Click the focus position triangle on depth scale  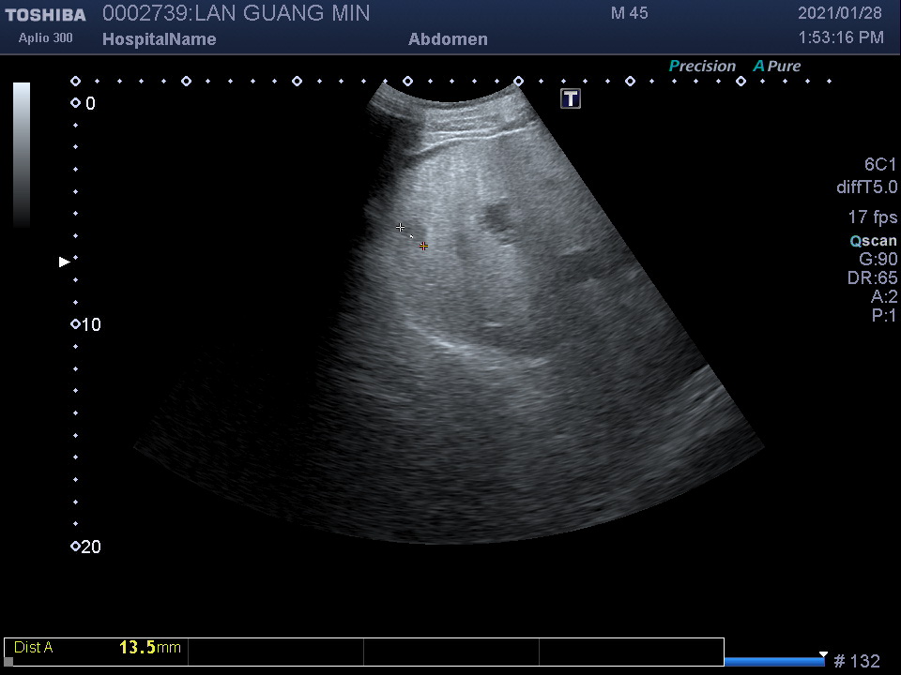(64, 262)
